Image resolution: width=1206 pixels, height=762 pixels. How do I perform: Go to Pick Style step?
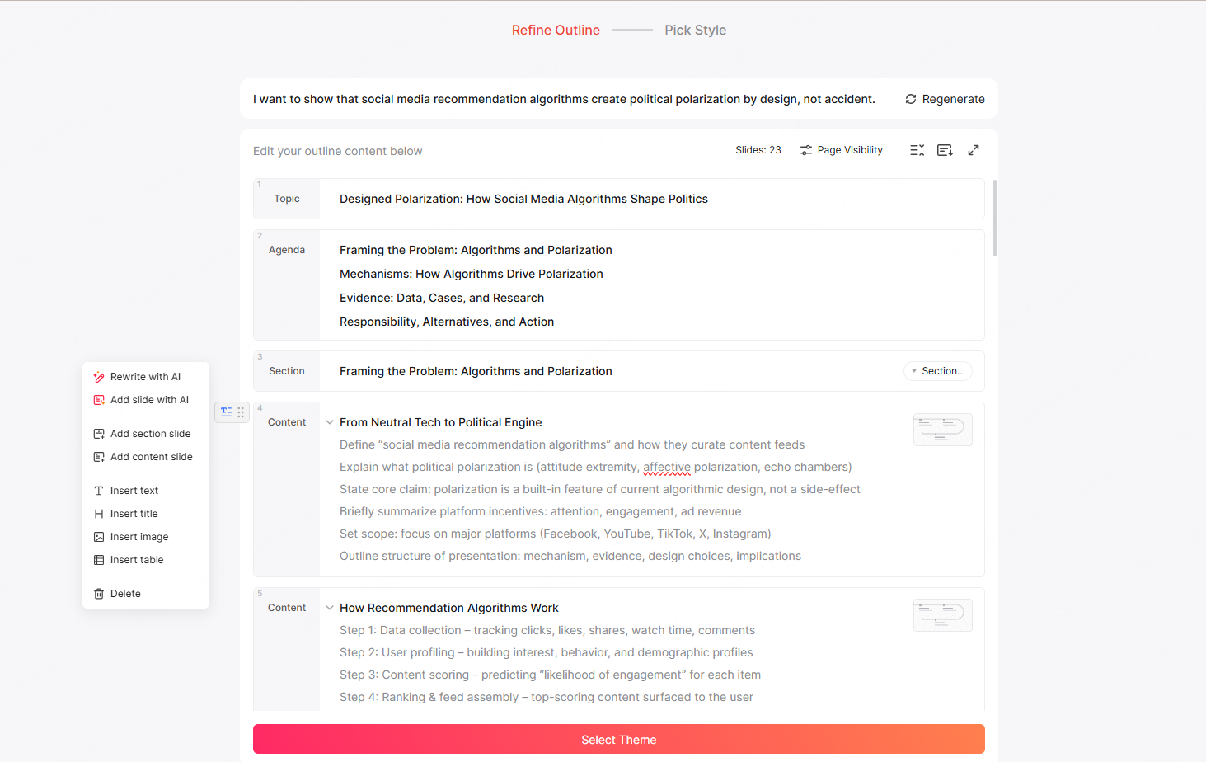point(696,30)
